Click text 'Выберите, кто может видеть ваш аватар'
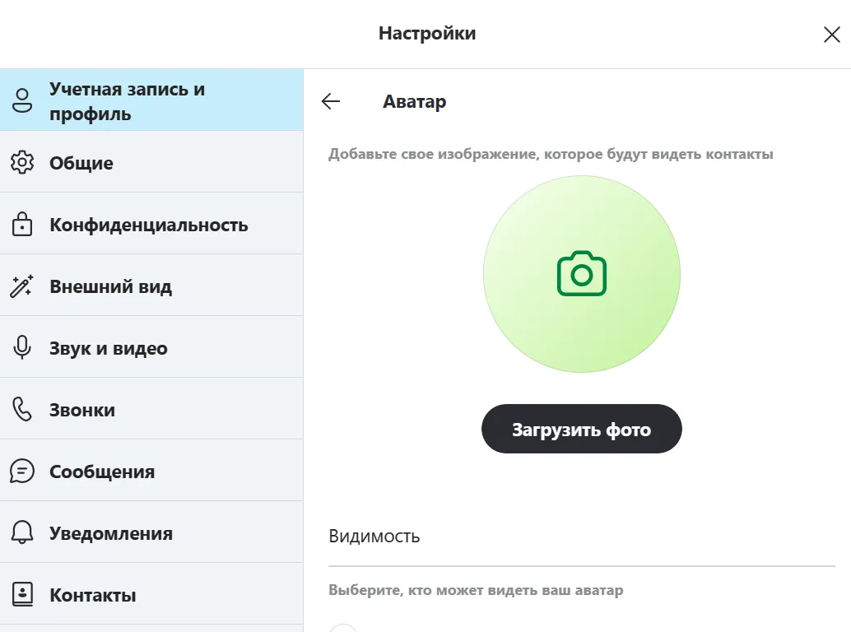The image size is (851, 632). (x=476, y=590)
